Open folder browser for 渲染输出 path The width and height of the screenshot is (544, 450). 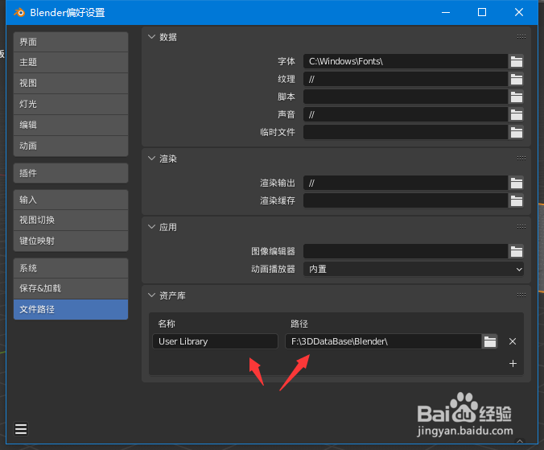(517, 183)
